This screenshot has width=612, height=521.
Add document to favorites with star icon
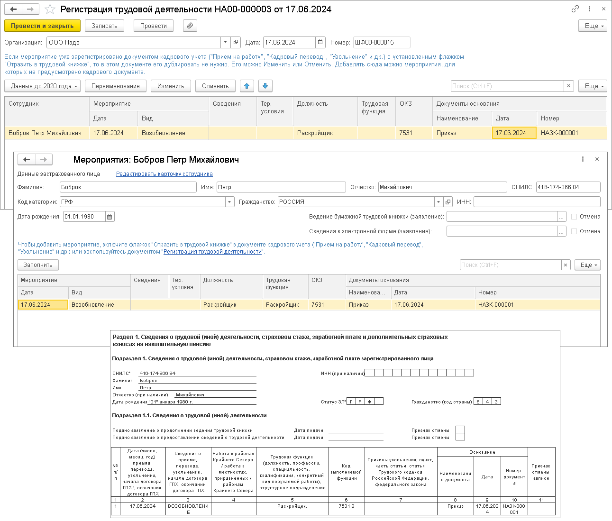pyautogui.click(x=49, y=9)
